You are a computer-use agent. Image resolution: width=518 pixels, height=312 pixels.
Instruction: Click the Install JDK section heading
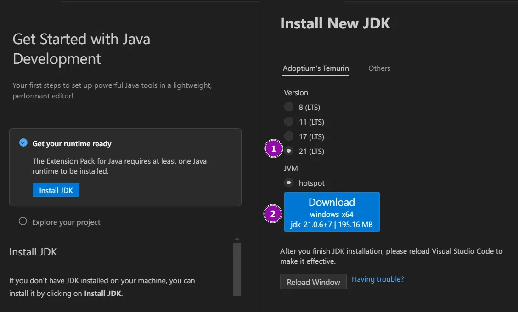(33, 252)
